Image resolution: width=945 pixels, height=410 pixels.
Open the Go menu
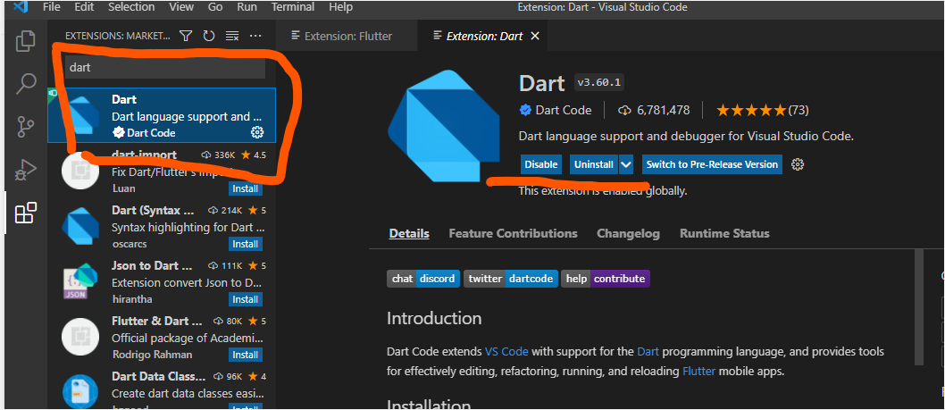(215, 8)
